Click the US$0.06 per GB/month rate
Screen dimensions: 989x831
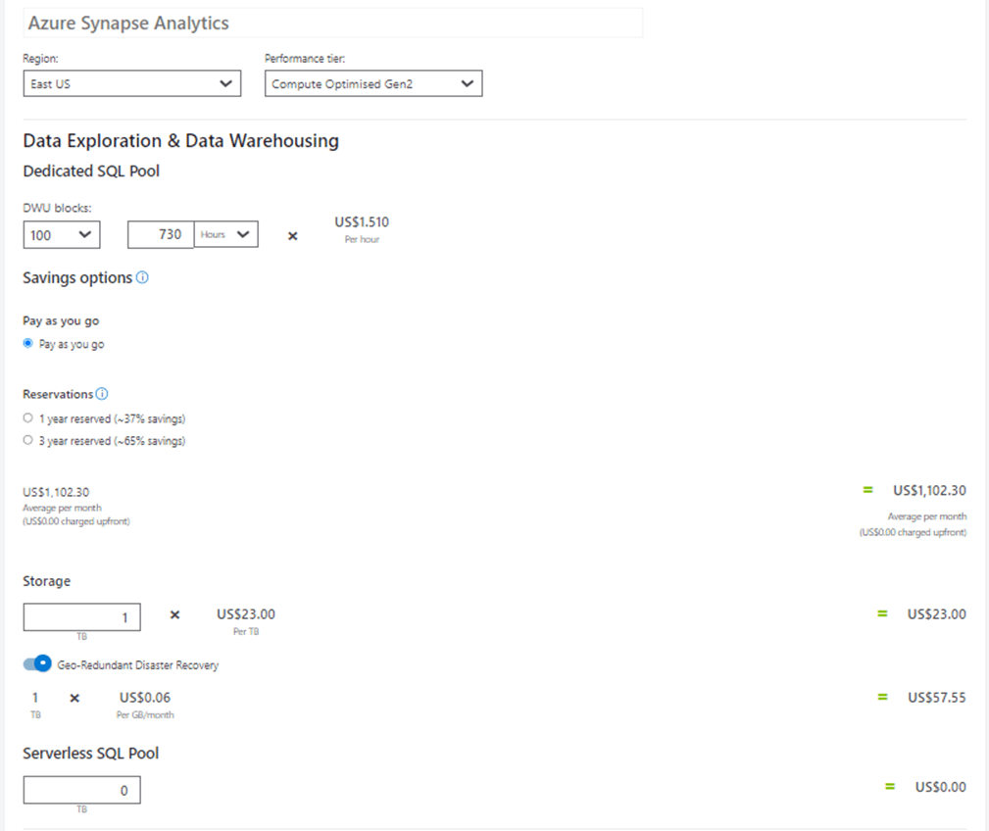click(x=145, y=698)
